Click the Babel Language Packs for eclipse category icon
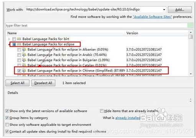Screen dimensions: 196x138 click(19, 44)
